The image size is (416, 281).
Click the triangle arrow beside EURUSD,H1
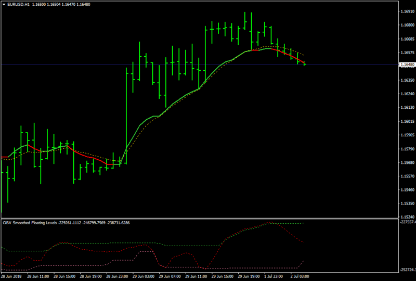(x=4, y=5)
